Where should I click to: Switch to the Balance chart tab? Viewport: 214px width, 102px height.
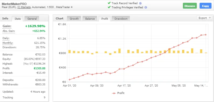pos(90,19)
